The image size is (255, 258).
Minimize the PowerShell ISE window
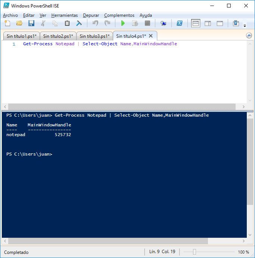click(x=212, y=6)
